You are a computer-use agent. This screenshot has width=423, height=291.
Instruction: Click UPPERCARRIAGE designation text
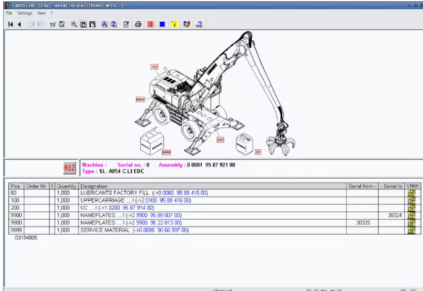(x=102, y=201)
